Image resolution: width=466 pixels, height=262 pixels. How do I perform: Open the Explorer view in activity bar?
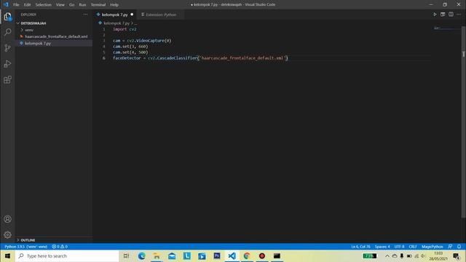[7, 16]
